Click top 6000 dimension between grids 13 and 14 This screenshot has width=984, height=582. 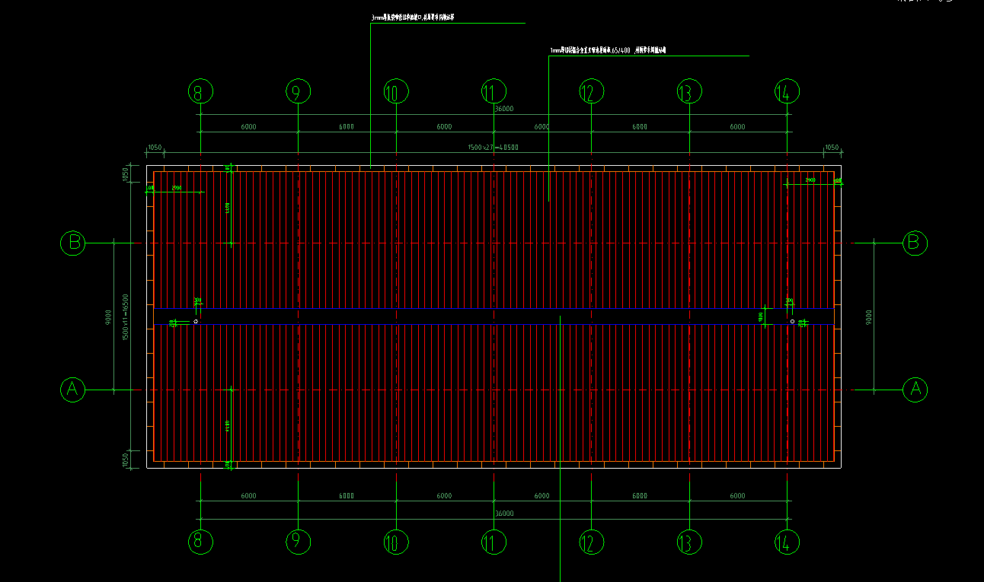click(737, 127)
